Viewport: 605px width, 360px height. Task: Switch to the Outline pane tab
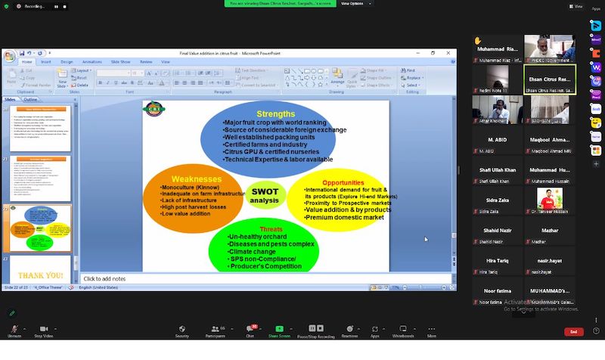point(30,99)
